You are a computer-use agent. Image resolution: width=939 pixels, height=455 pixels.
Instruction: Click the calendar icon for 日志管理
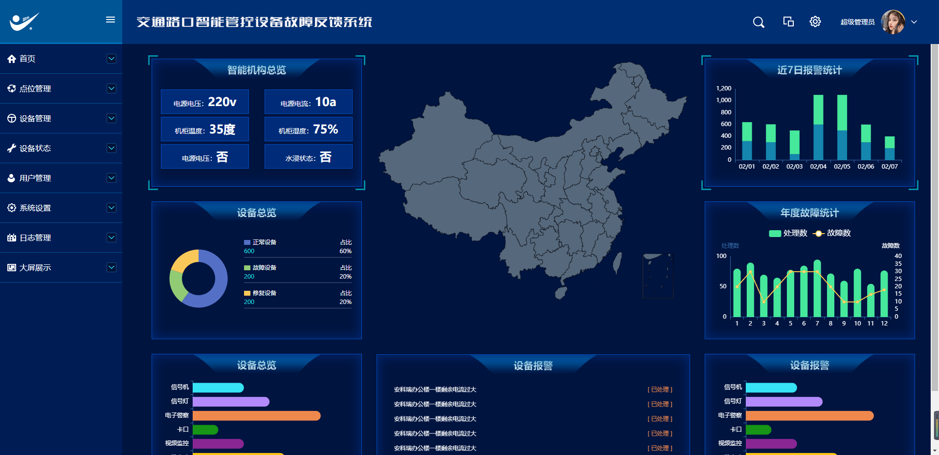pyautogui.click(x=12, y=238)
